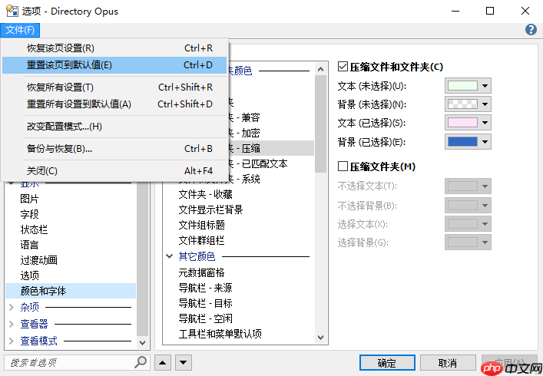The width and height of the screenshot is (543, 376).
Task: Choose 恢复该页设置(R) menu item
Action: (x=114, y=48)
